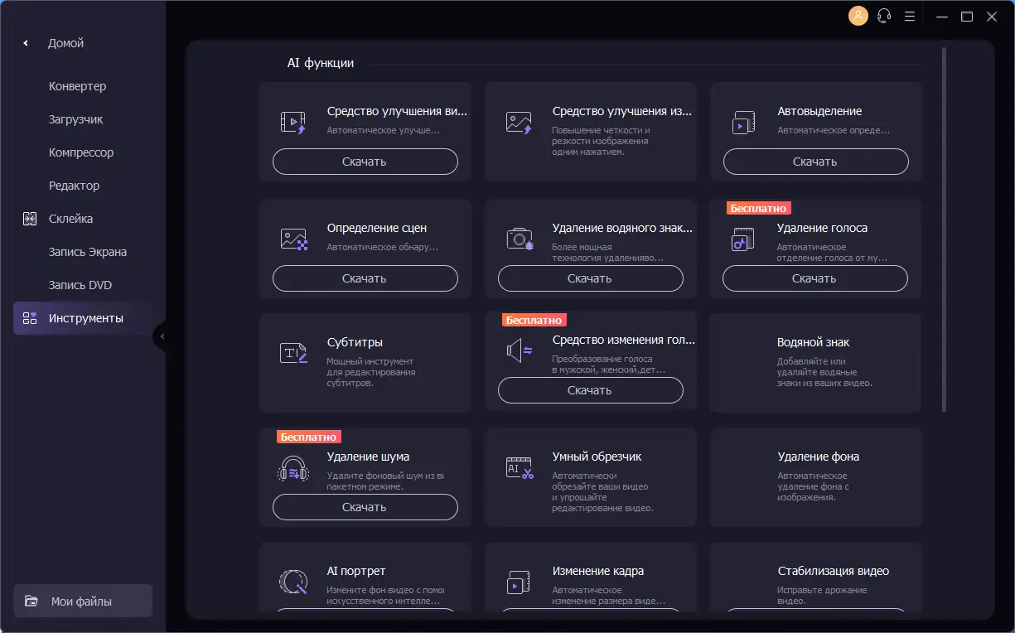Click the Бесплатно badge on Удаление голоса
The height and width of the screenshot is (633, 1015).
[758, 209]
